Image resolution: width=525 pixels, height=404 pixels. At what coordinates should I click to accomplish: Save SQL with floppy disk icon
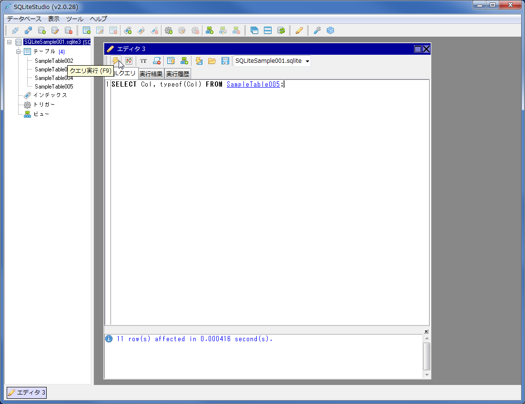tap(225, 61)
